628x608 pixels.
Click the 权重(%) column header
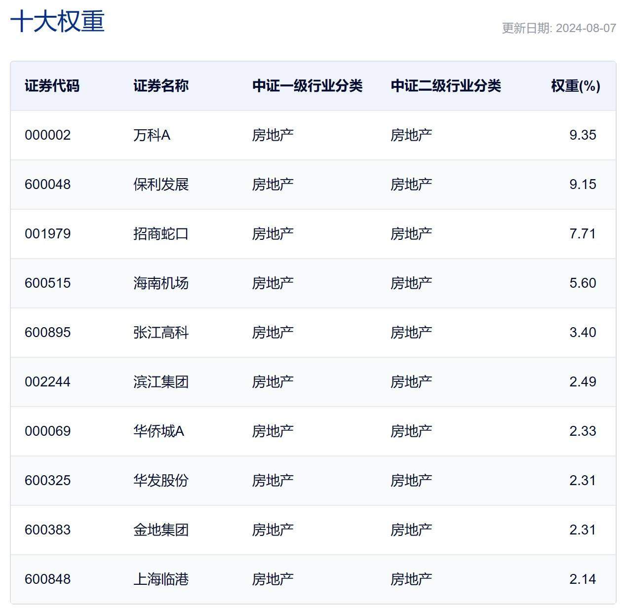click(576, 86)
